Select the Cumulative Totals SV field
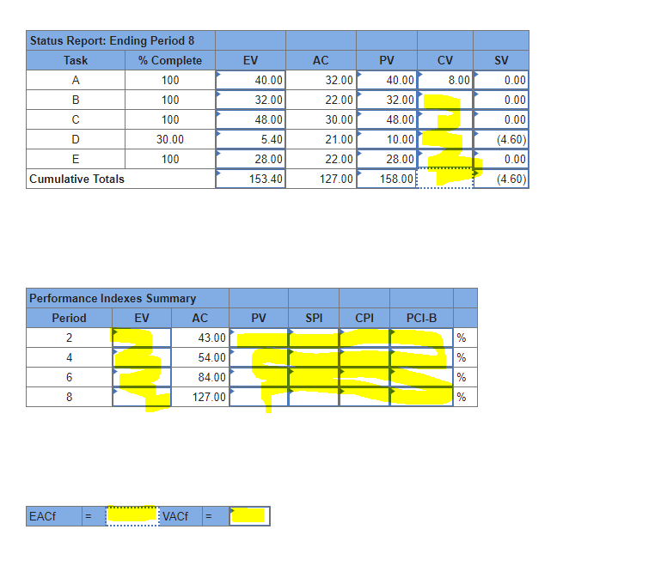Viewport: 667px width, 572px height. (501, 179)
